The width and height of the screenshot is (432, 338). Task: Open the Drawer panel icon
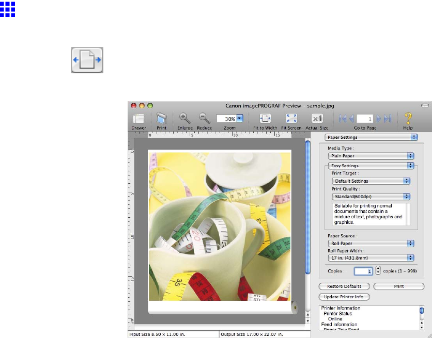tap(138, 118)
